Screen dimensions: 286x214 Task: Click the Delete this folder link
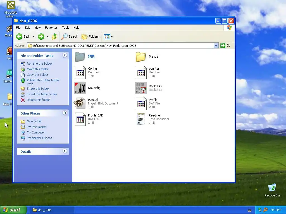click(x=38, y=100)
